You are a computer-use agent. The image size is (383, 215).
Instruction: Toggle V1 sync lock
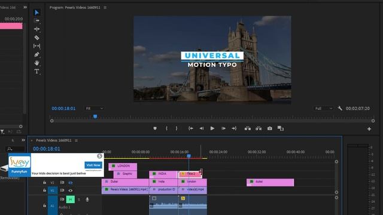62,191
